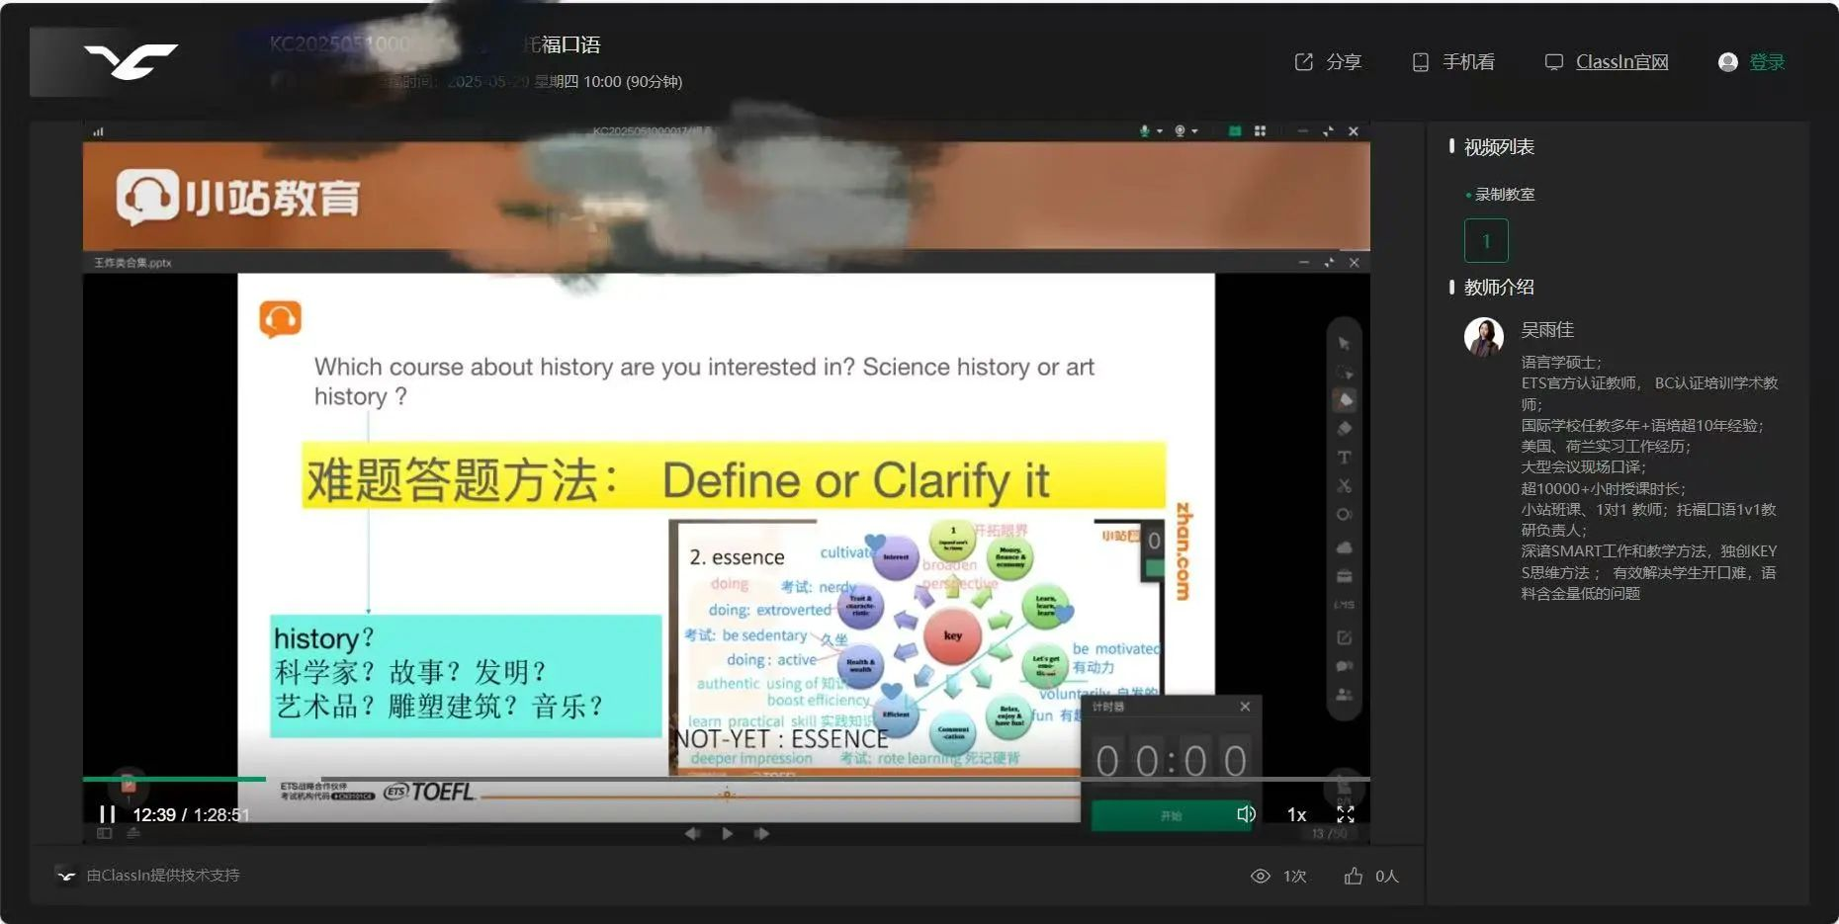Expand the microphone dropdown arrow
1839x924 pixels.
click(1160, 131)
